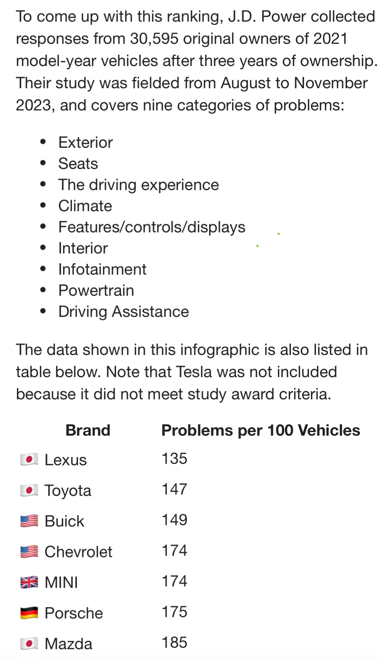The height and width of the screenshot is (660, 382).
Task: Click the UK flag beside MINI
Action: 29,582
